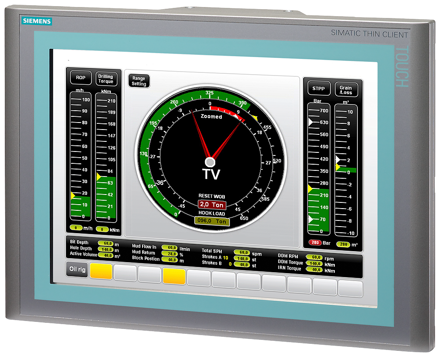
Task: Click the yellow marker on the Grain/Loss bar
Action: (x=338, y=167)
